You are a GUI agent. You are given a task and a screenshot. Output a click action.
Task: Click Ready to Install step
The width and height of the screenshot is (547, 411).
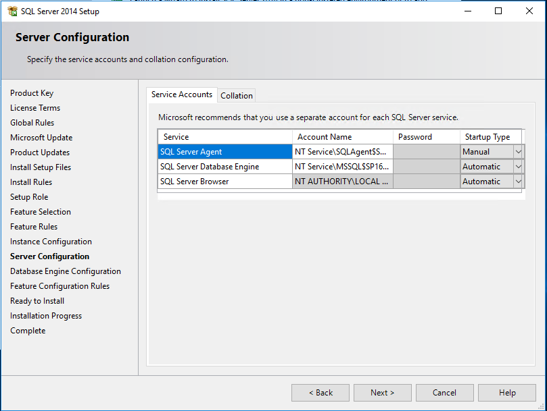(x=37, y=301)
